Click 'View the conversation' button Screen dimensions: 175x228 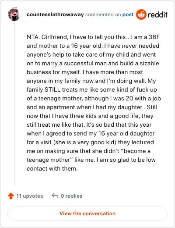click(87, 214)
